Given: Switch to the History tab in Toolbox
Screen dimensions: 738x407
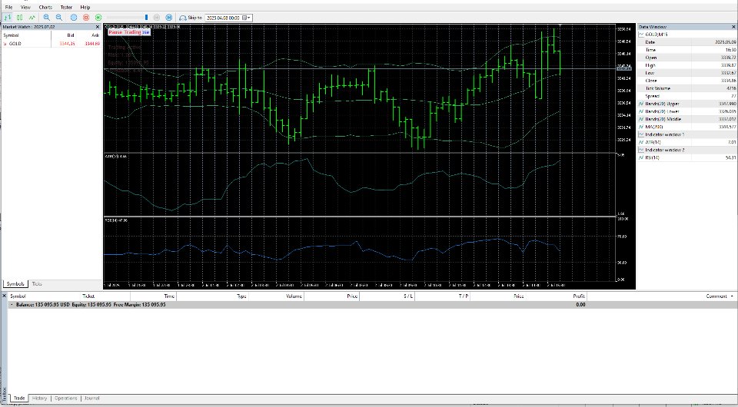Looking at the screenshot, I should pyautogui.click(x=39, y=398).
